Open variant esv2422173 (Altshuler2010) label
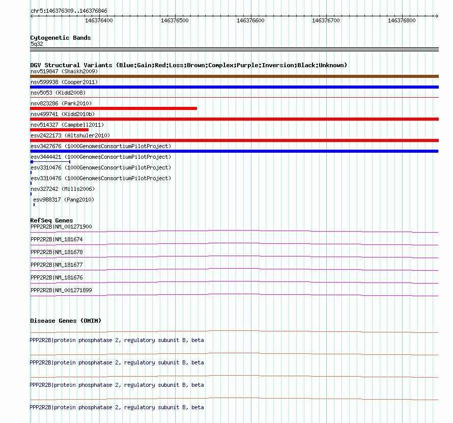This screenshot has height=423, width=453. click(70, 135)
